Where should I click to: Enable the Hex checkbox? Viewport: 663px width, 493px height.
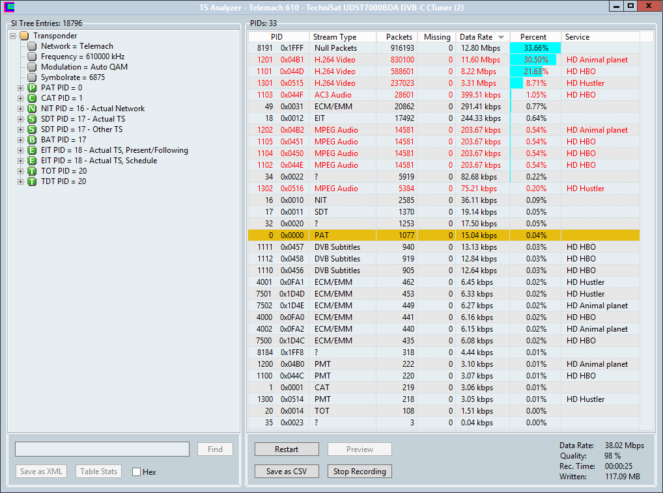(x=136, y=472)
